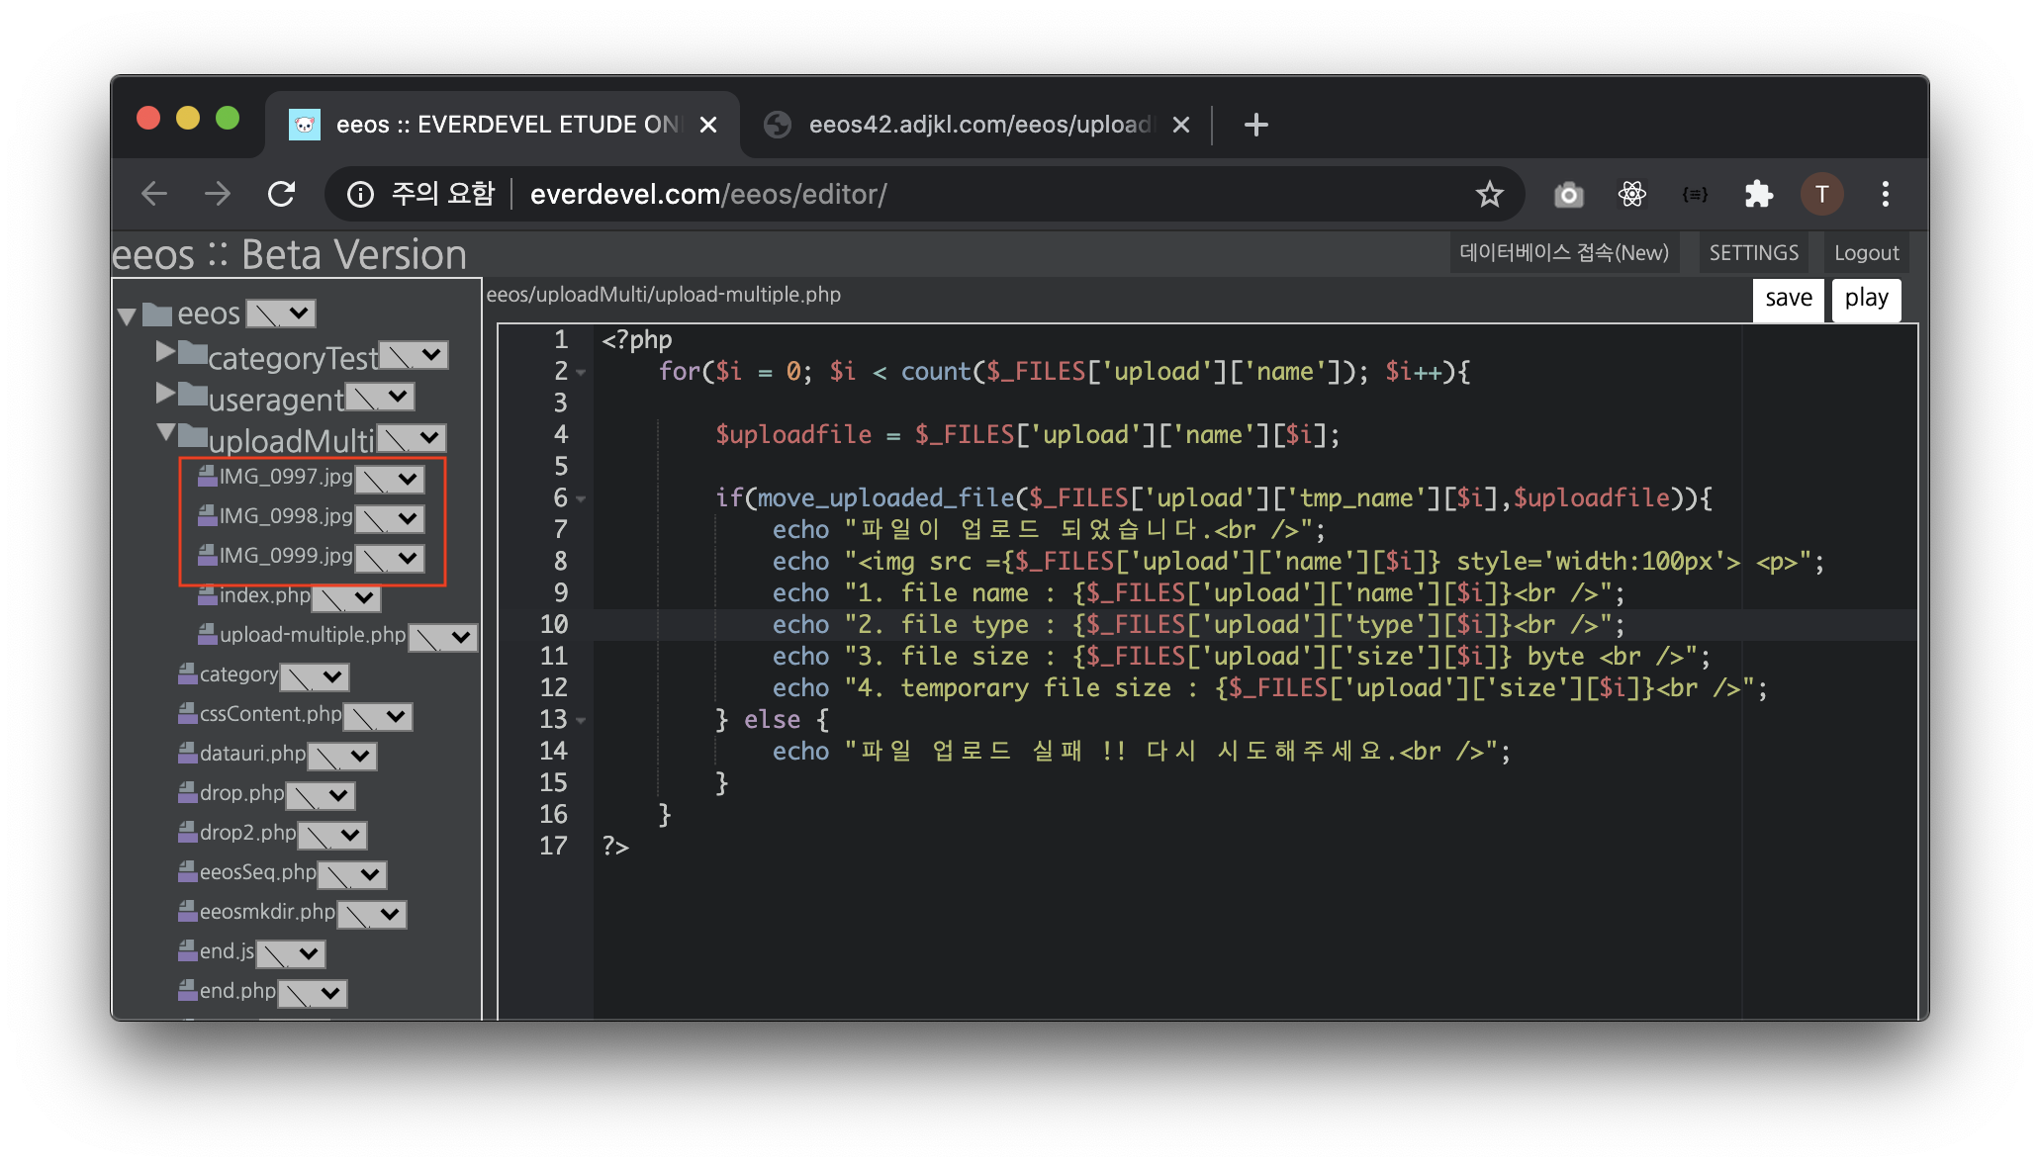Click the eeos :: Beta Version title
This screenshot has height=1167, width=2040.
(x=289, y=255)
